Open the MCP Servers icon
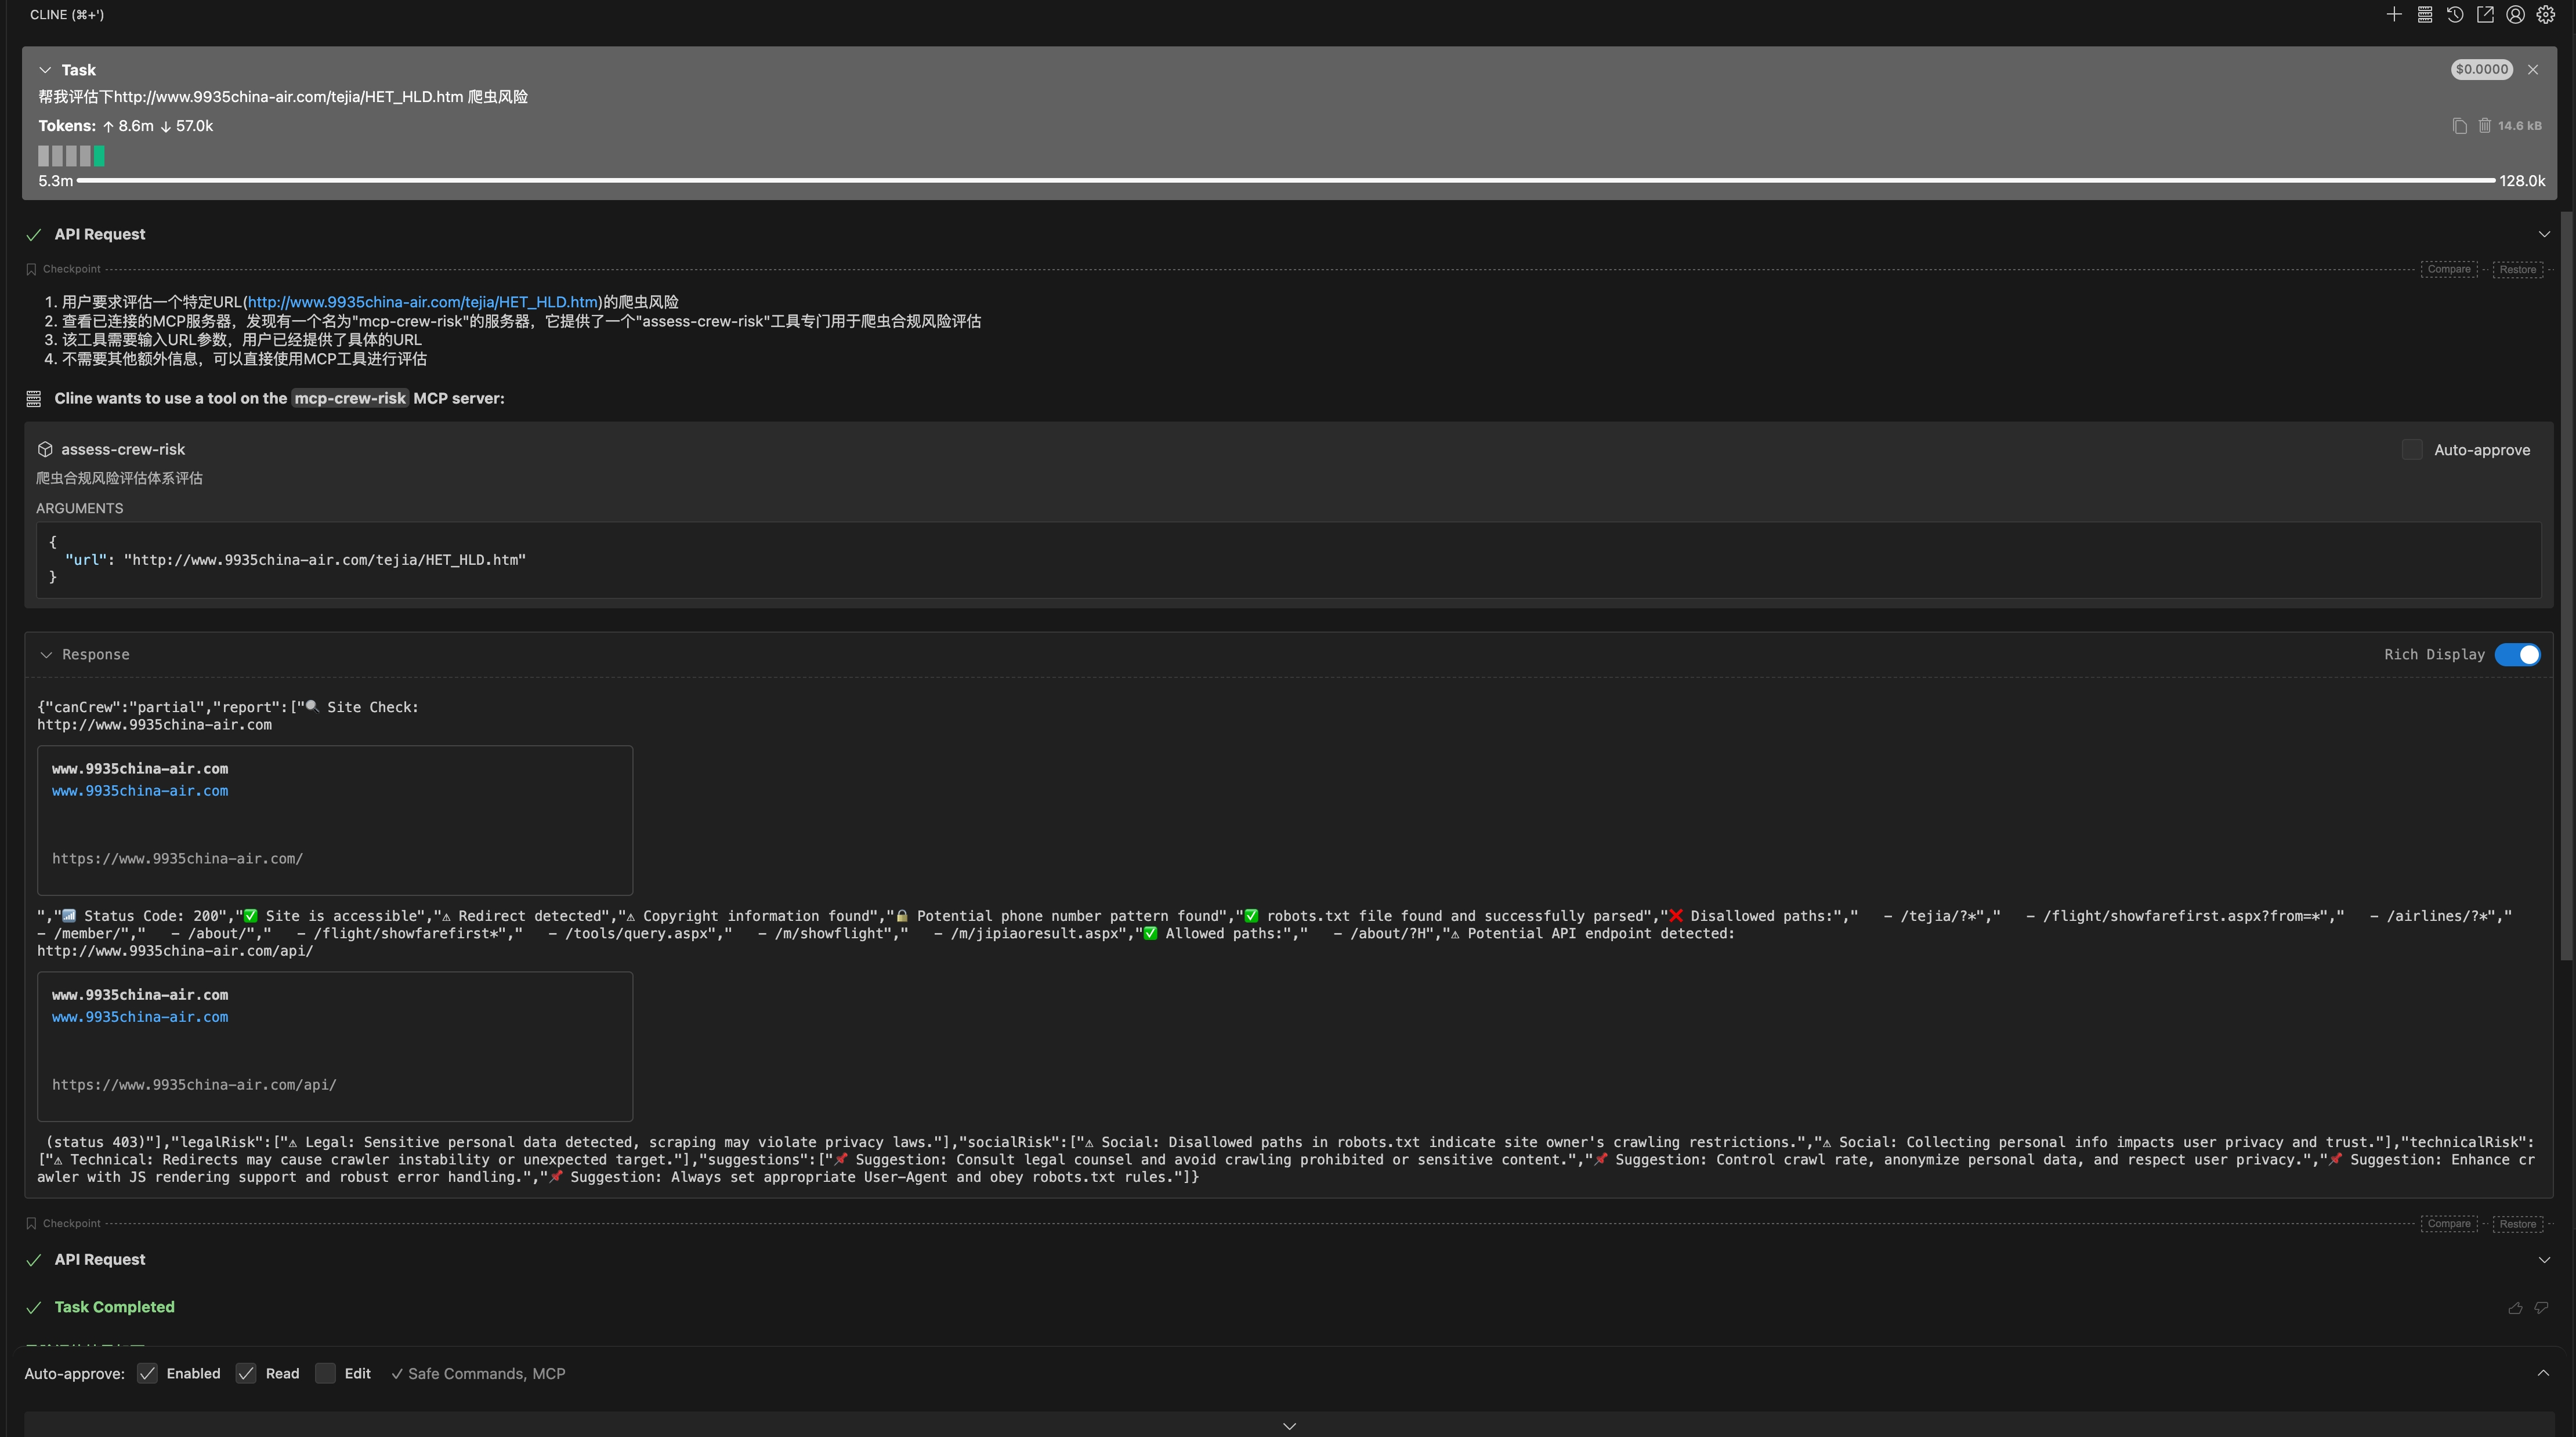Screen dimensions: 2576x1437 click(x=2425, y=14)
